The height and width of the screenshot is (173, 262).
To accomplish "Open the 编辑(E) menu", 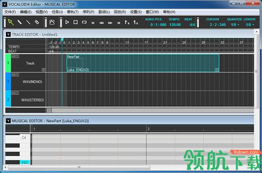I will [26, 12].
